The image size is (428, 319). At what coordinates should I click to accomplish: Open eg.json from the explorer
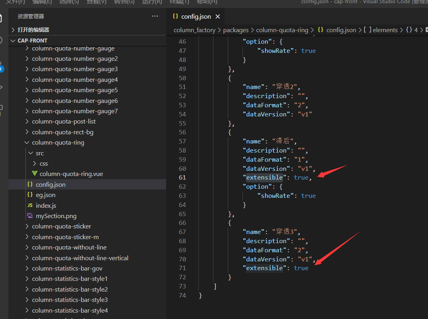point(46,195)
